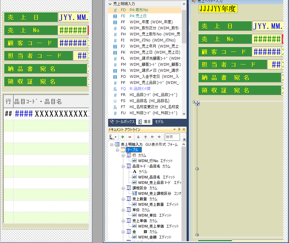289x243 pixels.
Task: Close the Document Outline panel
Action: click(x=184, y=129)
